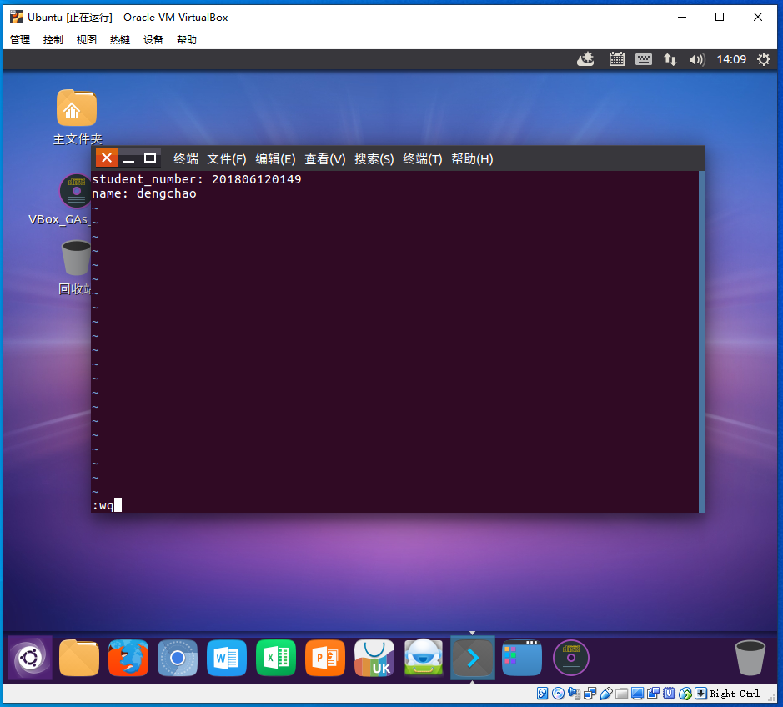Click the student_number line in vim
The height and width of the screenshot is (707, 783).
pos(196,179)
